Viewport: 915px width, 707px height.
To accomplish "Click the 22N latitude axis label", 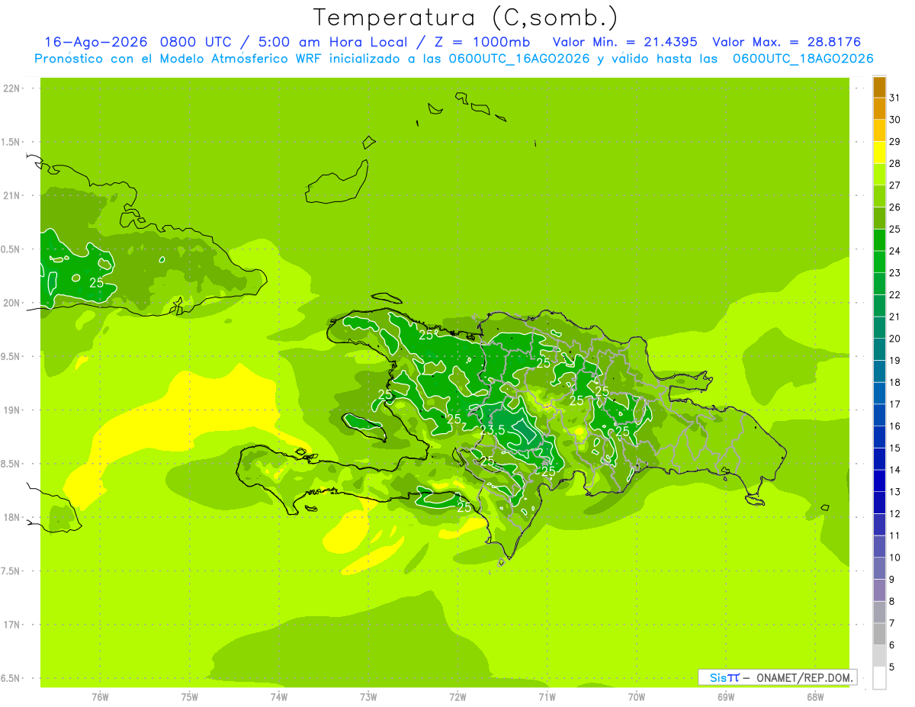I will [11, 88].
